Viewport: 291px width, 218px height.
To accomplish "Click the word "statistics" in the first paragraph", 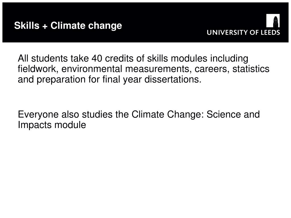I will tap(251, 69).
